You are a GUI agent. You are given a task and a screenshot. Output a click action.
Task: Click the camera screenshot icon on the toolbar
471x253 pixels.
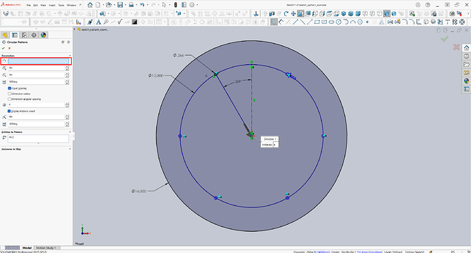[x=452, y=14]
